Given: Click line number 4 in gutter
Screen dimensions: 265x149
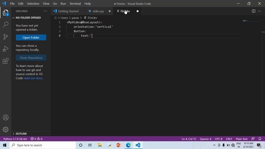Looking at the screenshot, I should click(x=60, y=36).
